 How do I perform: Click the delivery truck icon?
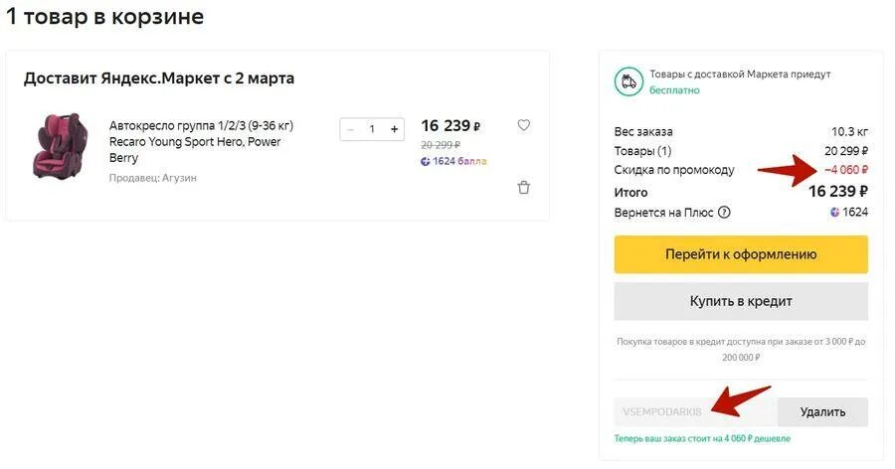[627, 81]
